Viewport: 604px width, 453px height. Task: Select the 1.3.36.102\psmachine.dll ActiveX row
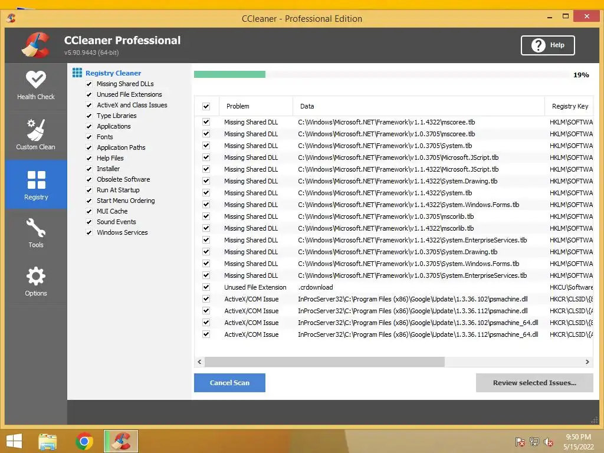[x=393, y=299]
